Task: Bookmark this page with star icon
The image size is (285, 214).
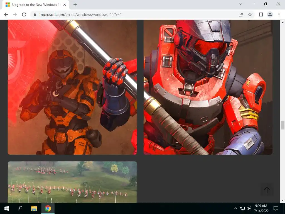Action: tap(250, 14)
